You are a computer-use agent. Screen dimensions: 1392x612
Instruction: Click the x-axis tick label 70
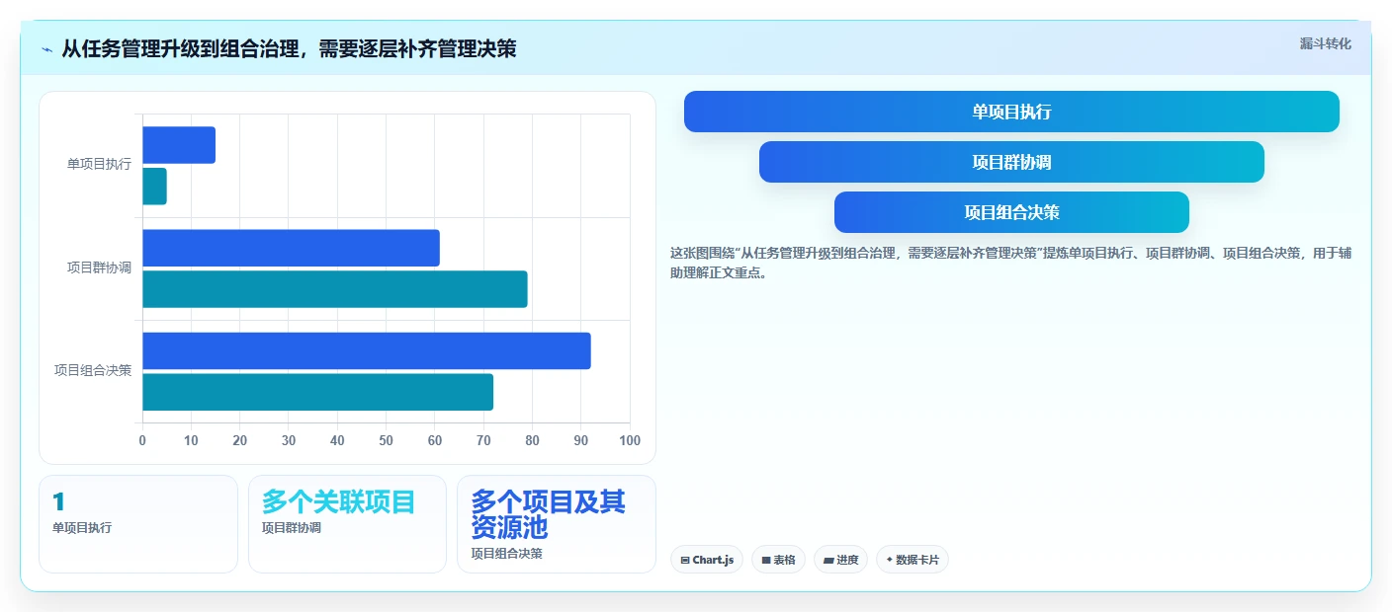point(483,440)
